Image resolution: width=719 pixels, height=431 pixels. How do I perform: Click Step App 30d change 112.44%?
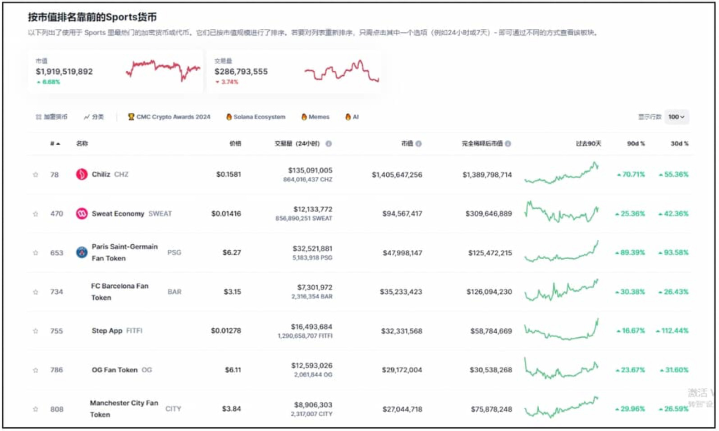tap(672, 331)
